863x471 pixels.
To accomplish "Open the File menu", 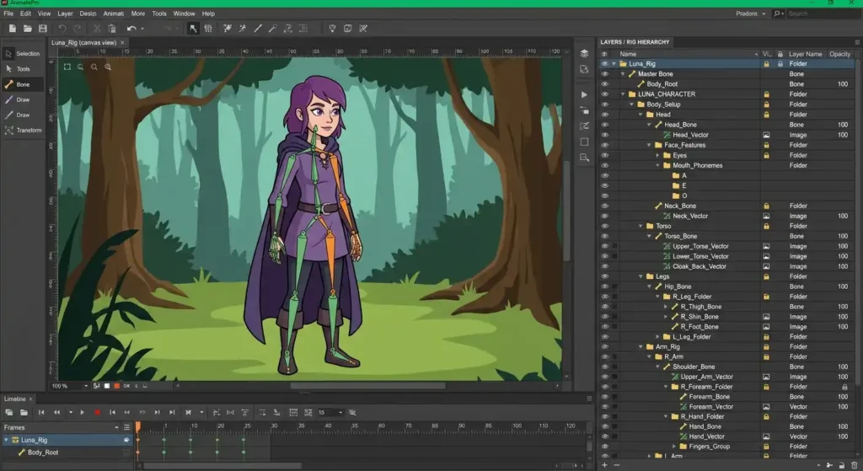I will click(x=8, y=13).
